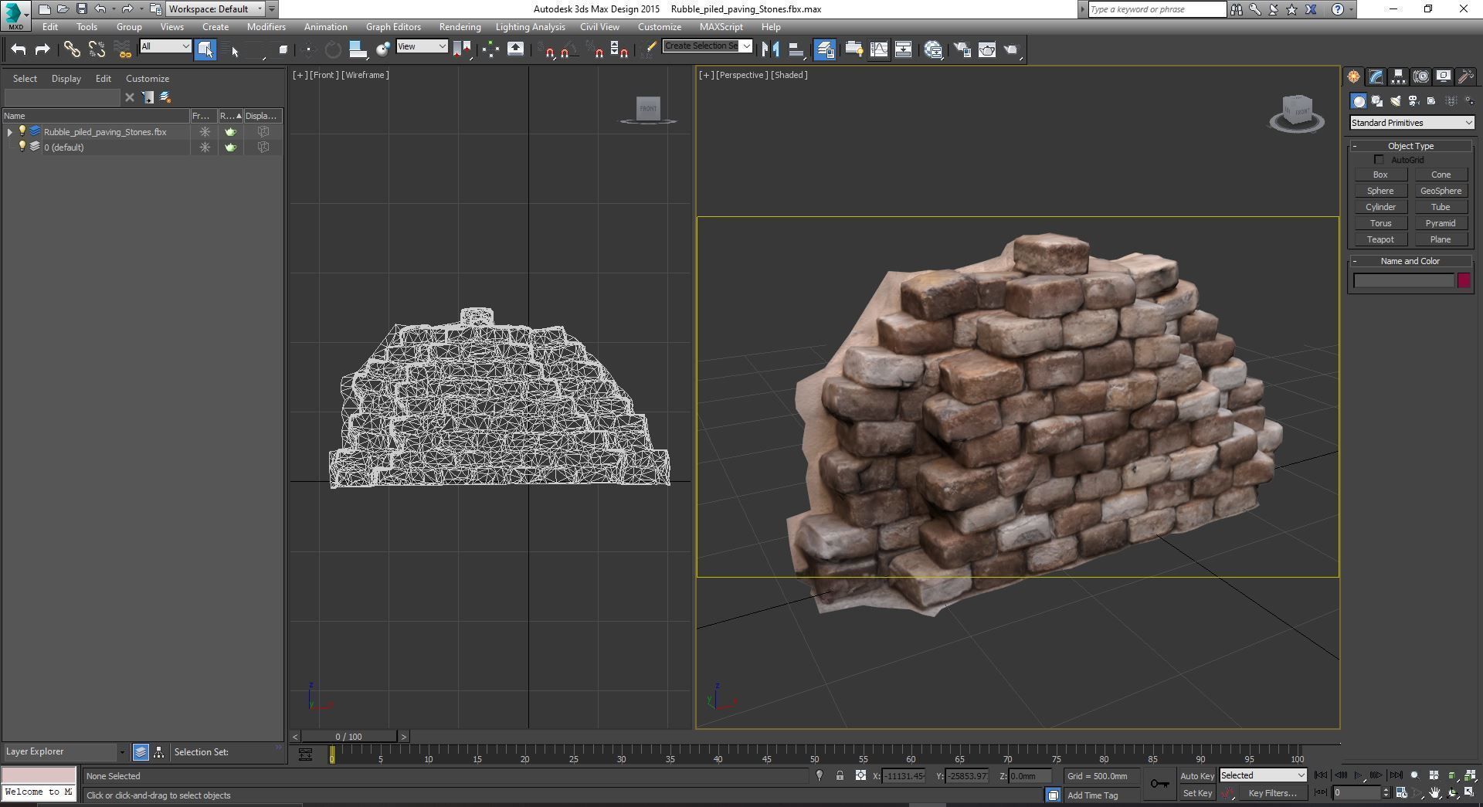Select the Unlink Selection tool
1483x807 pixels.
click(97, 49)
